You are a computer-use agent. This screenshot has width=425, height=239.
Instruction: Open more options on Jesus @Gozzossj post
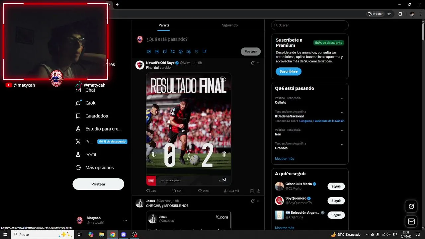[259, 201]
